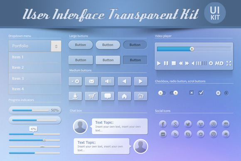Click the Picasa aperture icon
This screenshot has height=161, width=241.
(201, 134)
